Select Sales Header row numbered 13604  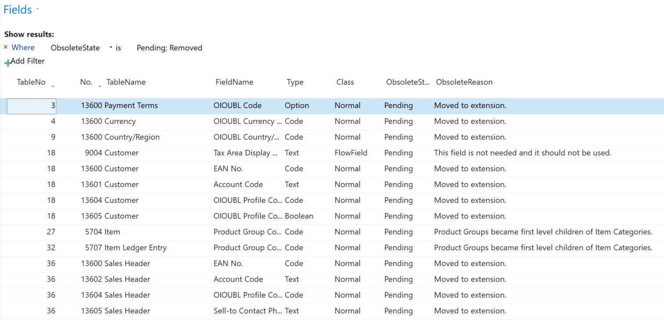click(x=332, y=295)
